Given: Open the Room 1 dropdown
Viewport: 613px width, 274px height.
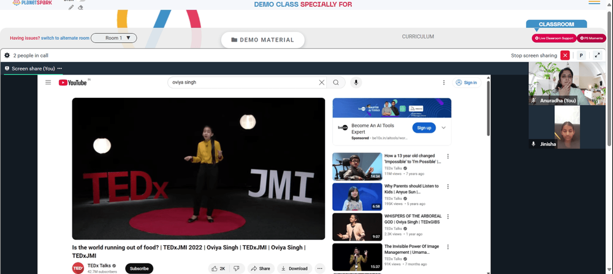Looking at the screenshot, I should pyautogui.click(x=114, y=38).
